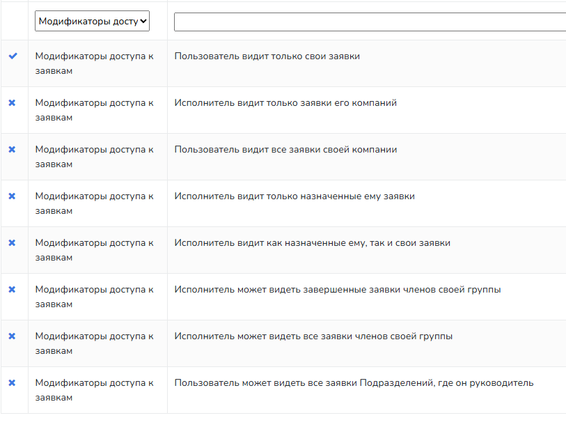Click the cross icon for 'Исполнитель видит только заявки его компаний'
The width and height of the screenshot is (566, 427).
pyautogui.click(x=12, y=103)
